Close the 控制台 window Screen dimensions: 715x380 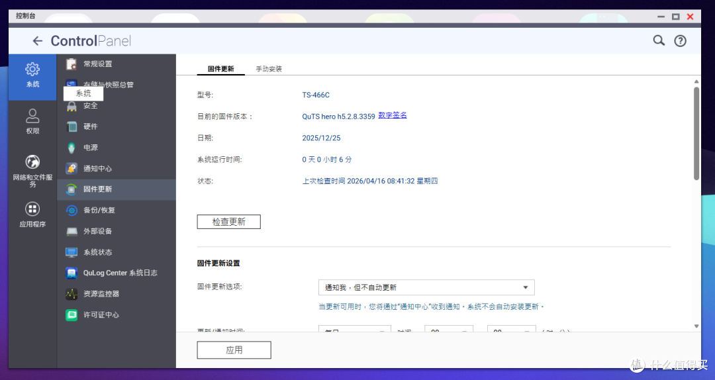click(691, 17)
